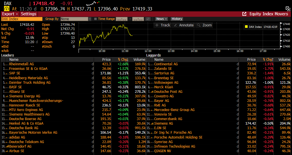292x155 pixels.
Task: Click the refresh icon next to Time Range fields
Action: [148, 19]
